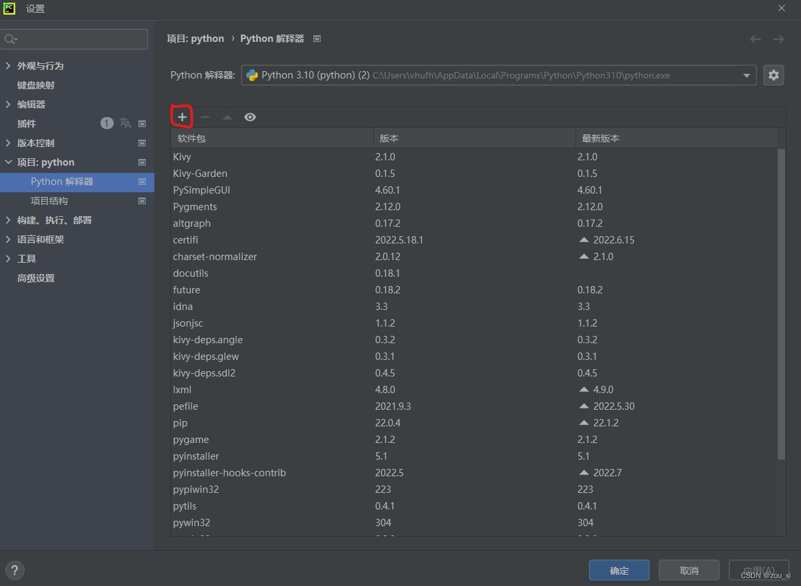Screen dimensions: 801x586
Task: Expand the 编辑器 section
Action: [8, 104]
